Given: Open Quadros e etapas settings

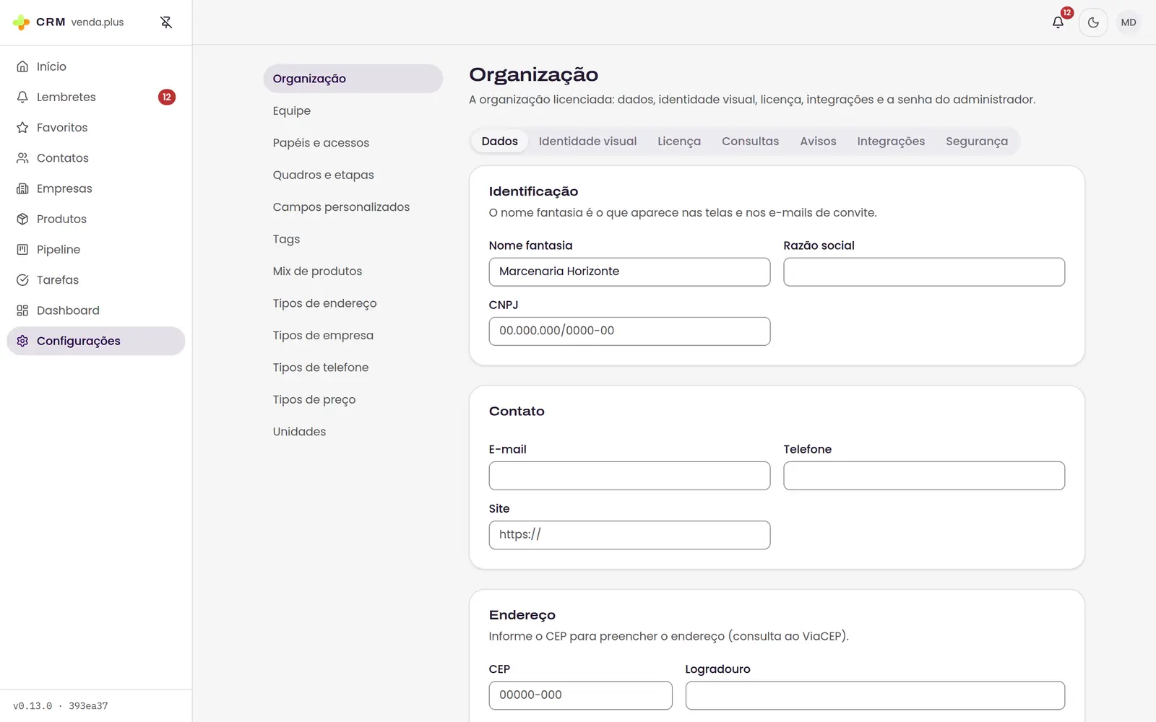Looking at the screenshot, I should [353, 175].
